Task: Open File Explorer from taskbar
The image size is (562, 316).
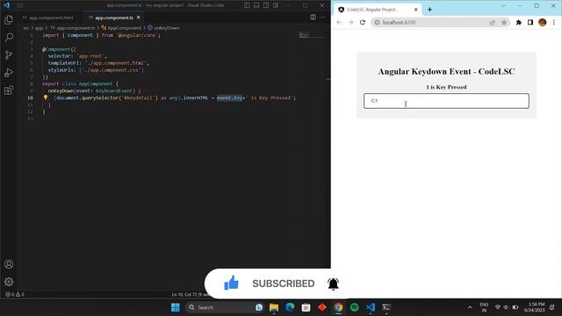Action: tap(274, 307)
